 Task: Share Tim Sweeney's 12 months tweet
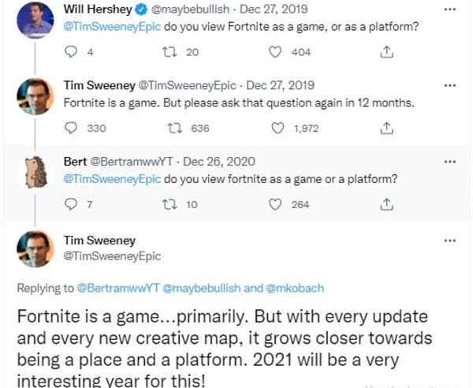[x=386, y=129]
